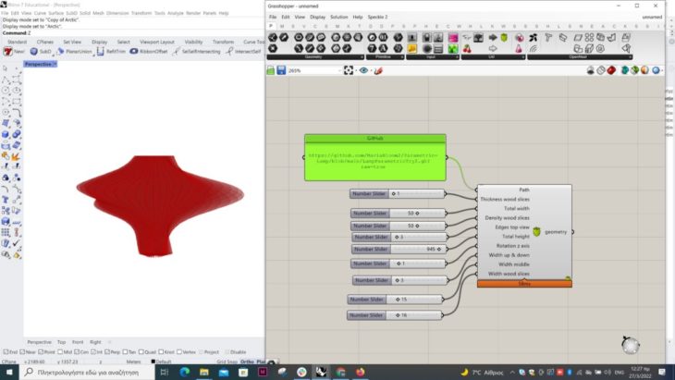Switch to the Top viewport tab
The image size is (675, 380).
[61, 342]
